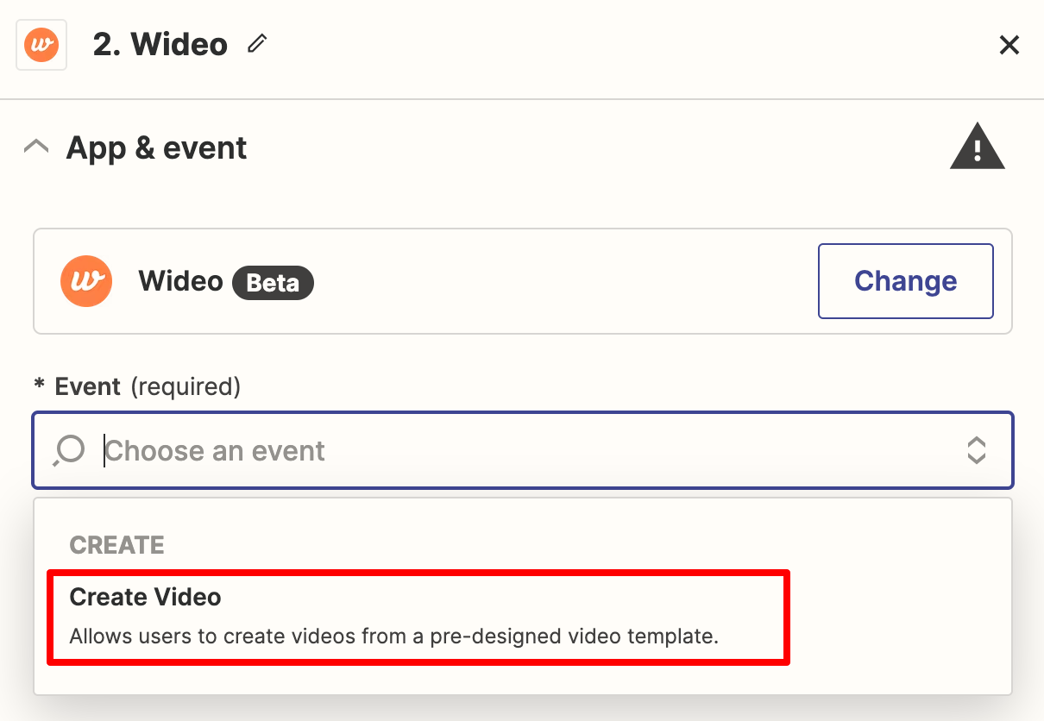Click the Create Video description text

point(393,637)
